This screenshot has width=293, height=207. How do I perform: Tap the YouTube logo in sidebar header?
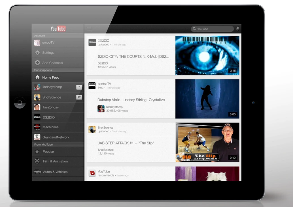[x=58, y=29]
